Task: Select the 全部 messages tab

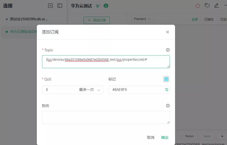Action: pos(195,19)
